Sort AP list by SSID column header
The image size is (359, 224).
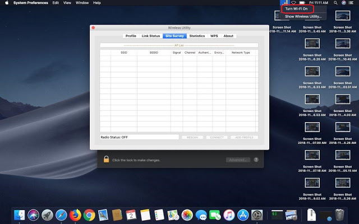pyautogui.click(x=123, y=52)
